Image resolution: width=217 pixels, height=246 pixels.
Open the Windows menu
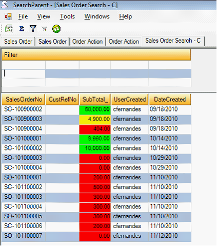pos(97,16)
